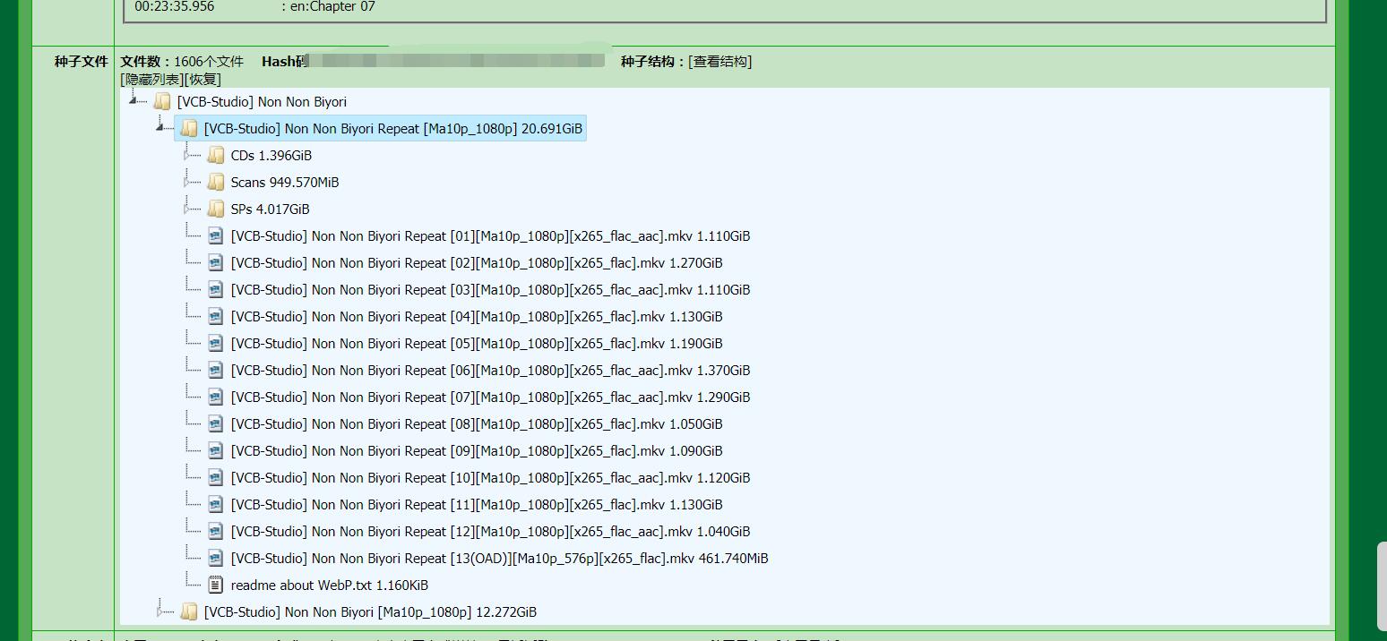
Task: Select Repeat [07] mkv 1.290GiB file name
Action: click(490, 397)
